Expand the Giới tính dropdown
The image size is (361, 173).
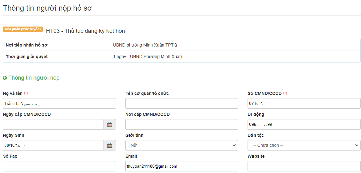[x=182, y=145]
